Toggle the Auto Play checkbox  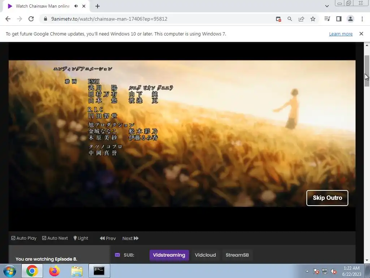tap(24, 238)
